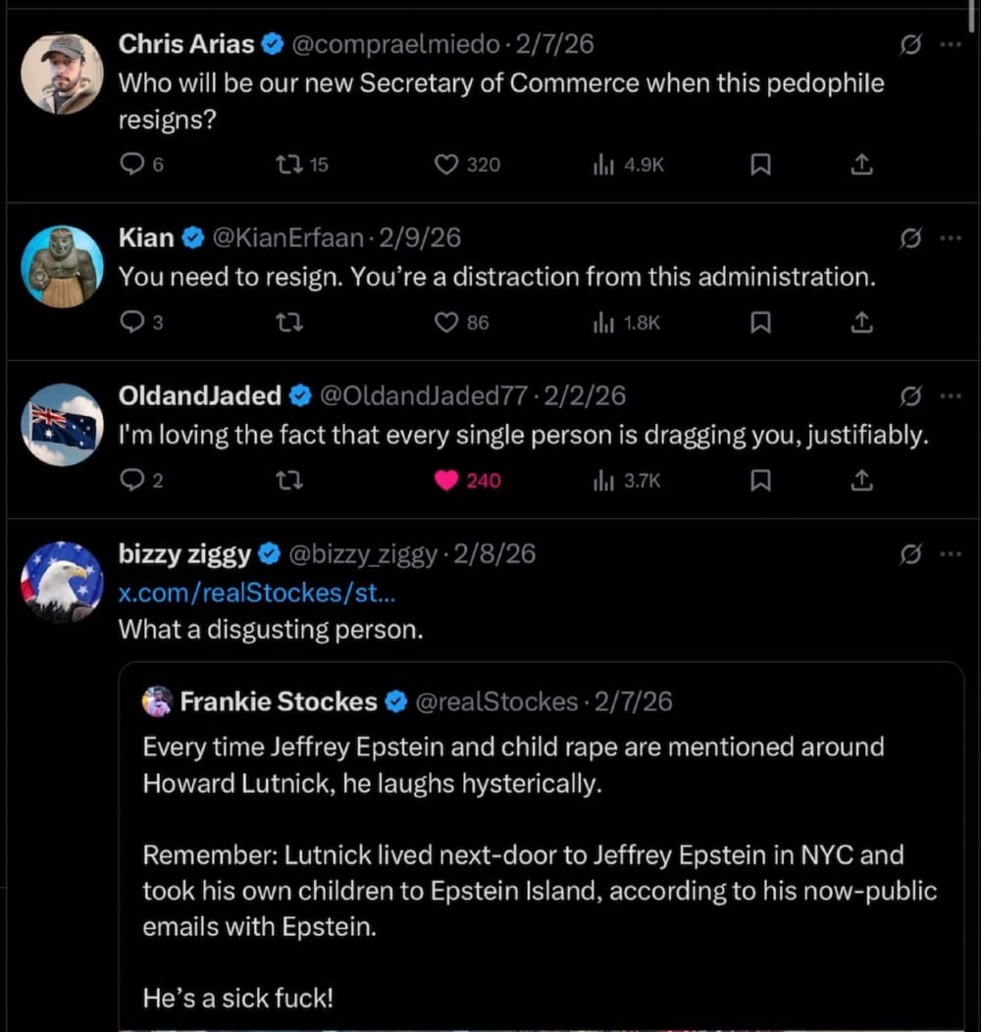The width and height of the screenshot is (981, 1032).
Task: Bookmark Chris Arias's tweet
Action: point(759,165)
